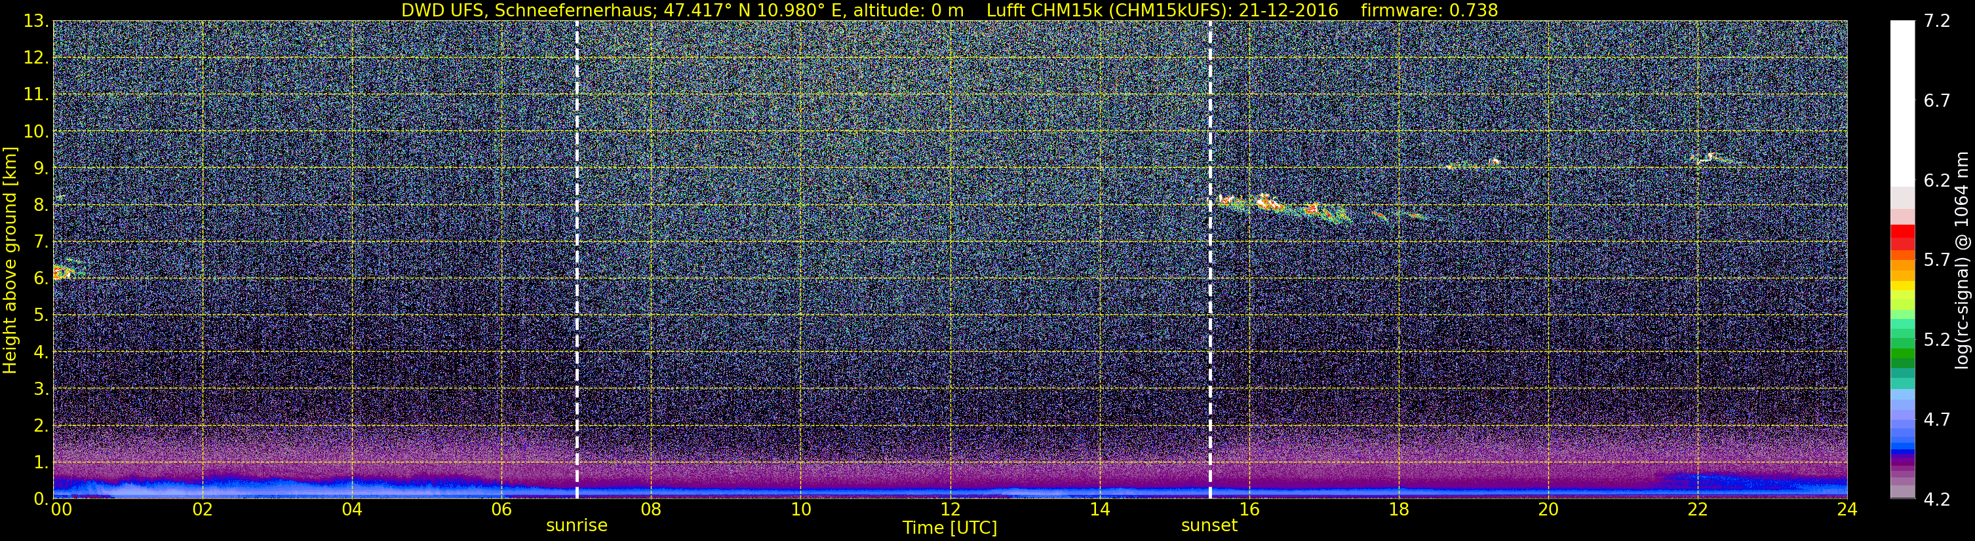Viewport: 1975px width, 541px height.
Task: Click the white top of the colorbar
Action: (1902, 103)
